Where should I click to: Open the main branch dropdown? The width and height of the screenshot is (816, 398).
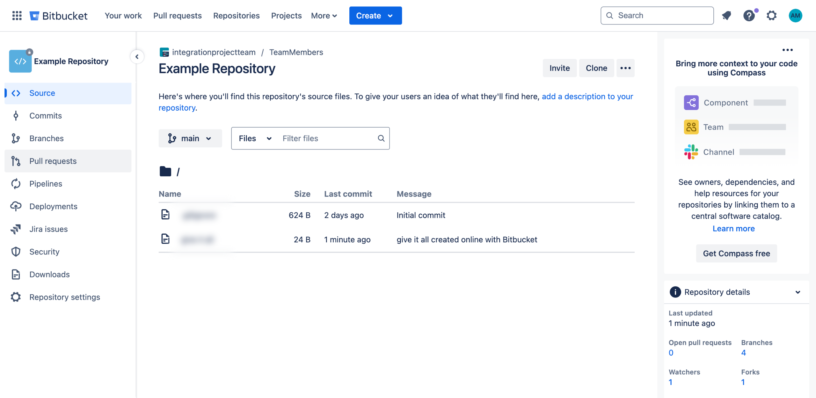[190, 138]
